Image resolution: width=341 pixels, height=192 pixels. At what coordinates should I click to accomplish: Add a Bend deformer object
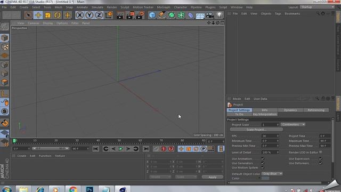click(191, 15)
